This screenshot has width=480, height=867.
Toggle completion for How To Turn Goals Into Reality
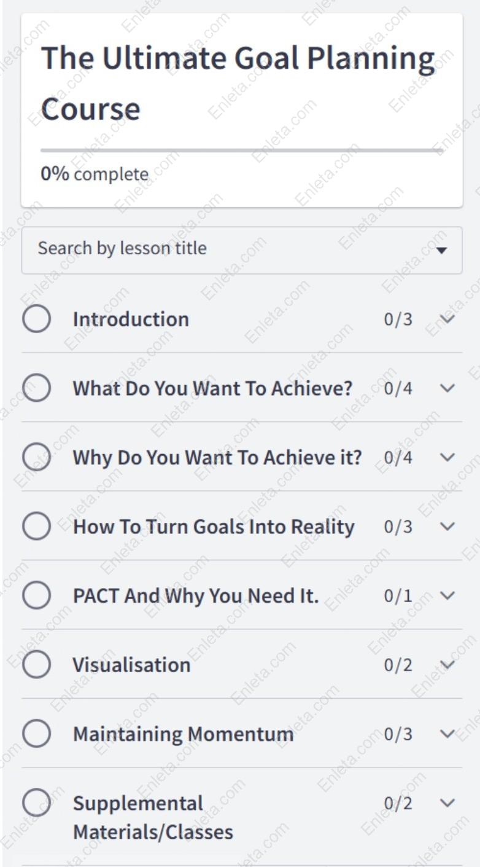pyautogui.click(x=39, y=526)
